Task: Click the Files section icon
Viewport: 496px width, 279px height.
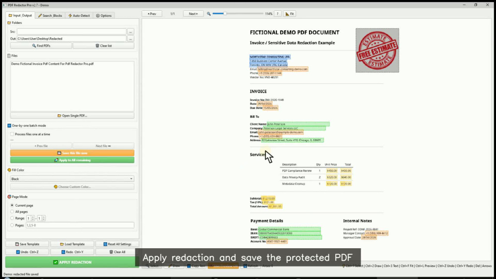Action: click(x=9, y=56)
